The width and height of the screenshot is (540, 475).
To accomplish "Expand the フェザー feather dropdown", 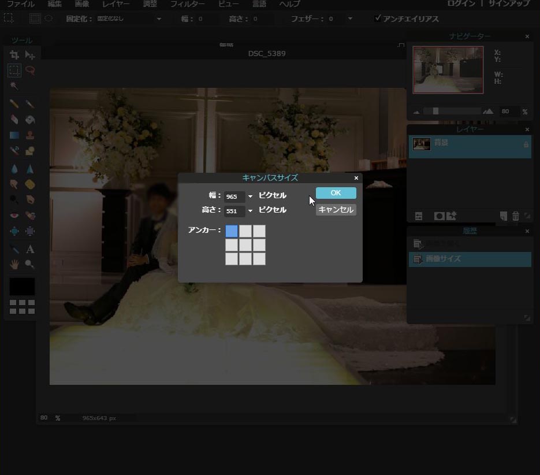I will coord(350,19).
